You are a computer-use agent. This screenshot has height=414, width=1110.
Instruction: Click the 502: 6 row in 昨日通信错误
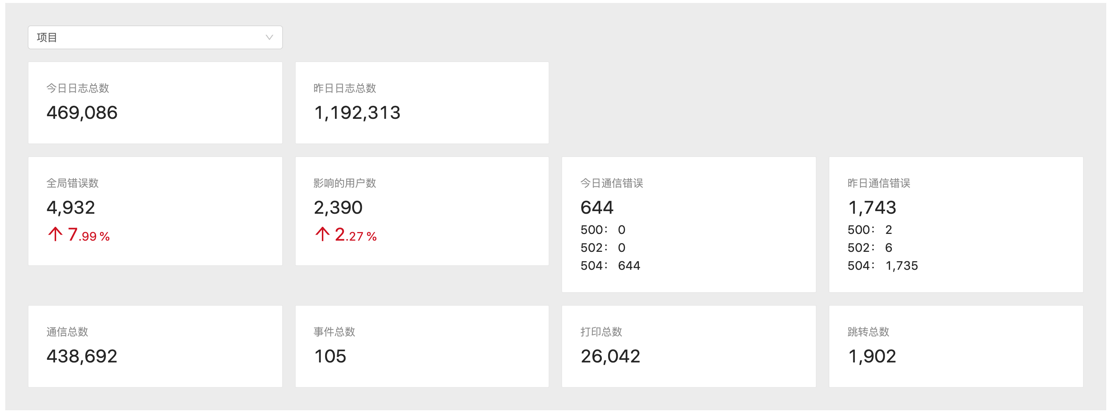(870, 247)
